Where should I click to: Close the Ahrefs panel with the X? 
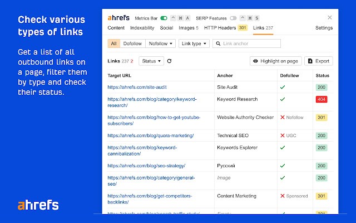(330, 17)
